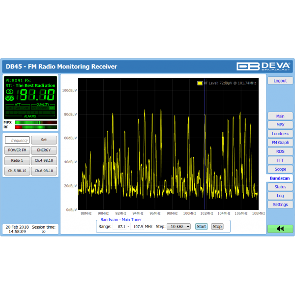The width and height of the screenshot is (295, 295).
Task: Click the frequency input field
Action: [x=17, y=140]
